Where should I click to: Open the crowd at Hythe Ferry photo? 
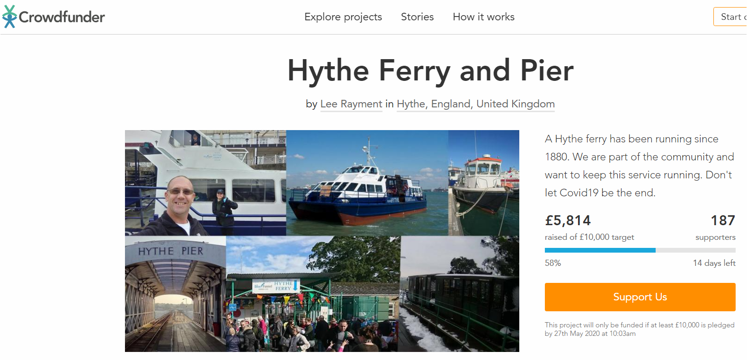(x=313, y=294)
